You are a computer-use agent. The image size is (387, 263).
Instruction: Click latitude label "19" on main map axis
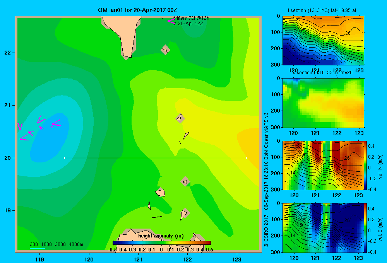[8, 210]
